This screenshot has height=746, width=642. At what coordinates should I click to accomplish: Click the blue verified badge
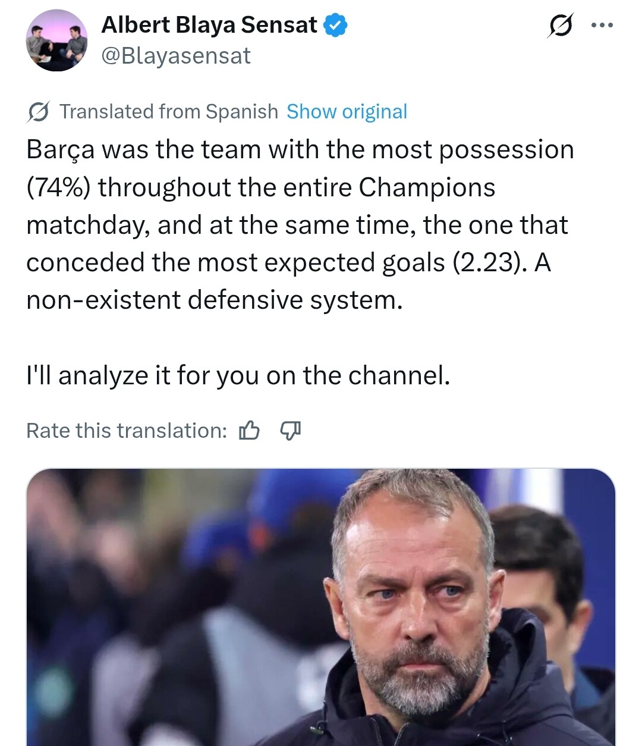tap(335, 26)
